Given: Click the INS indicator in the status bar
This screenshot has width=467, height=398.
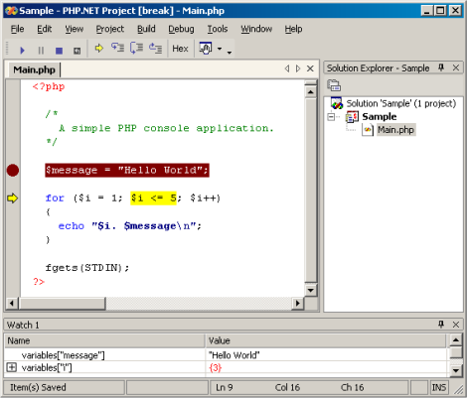Looking at the screenshot, I should coord(439,387).
